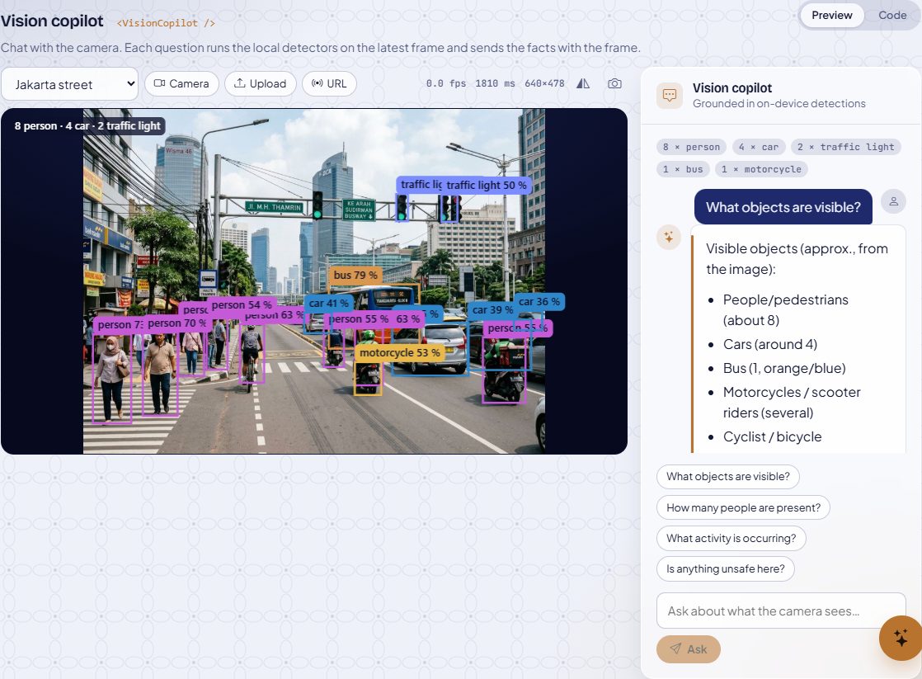Viewport: 922px width, 679px height.
Task: Click the chat bubble icon in copilot header
Action: (669, 96)
